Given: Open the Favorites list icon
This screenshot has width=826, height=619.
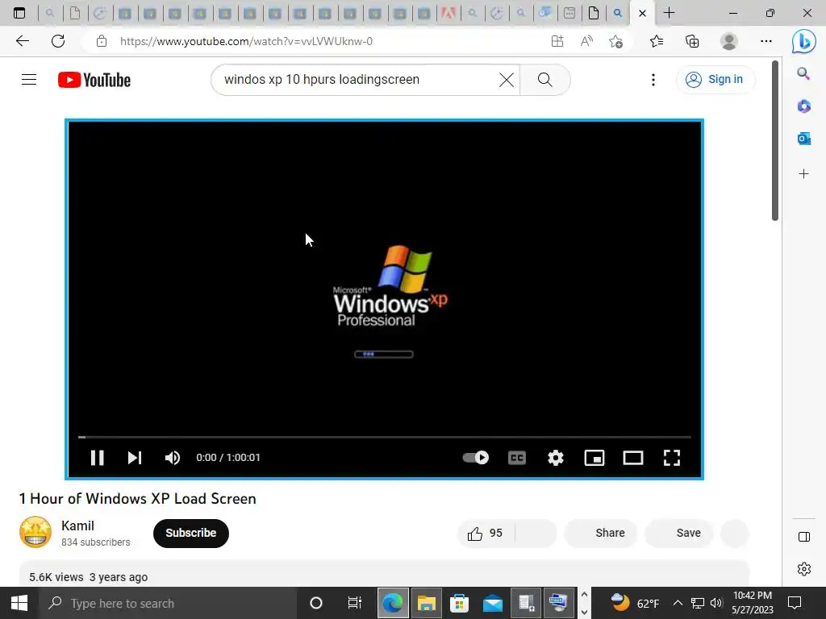Looking at the screenshot, I should (657, 41).
